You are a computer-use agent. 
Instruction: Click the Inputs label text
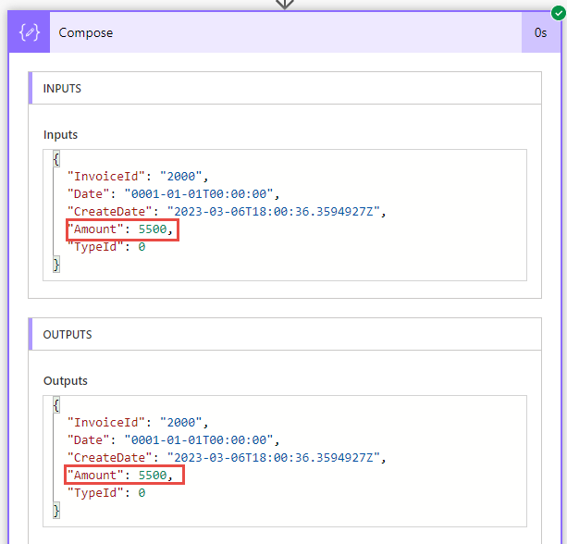click(x=60, y=135)
